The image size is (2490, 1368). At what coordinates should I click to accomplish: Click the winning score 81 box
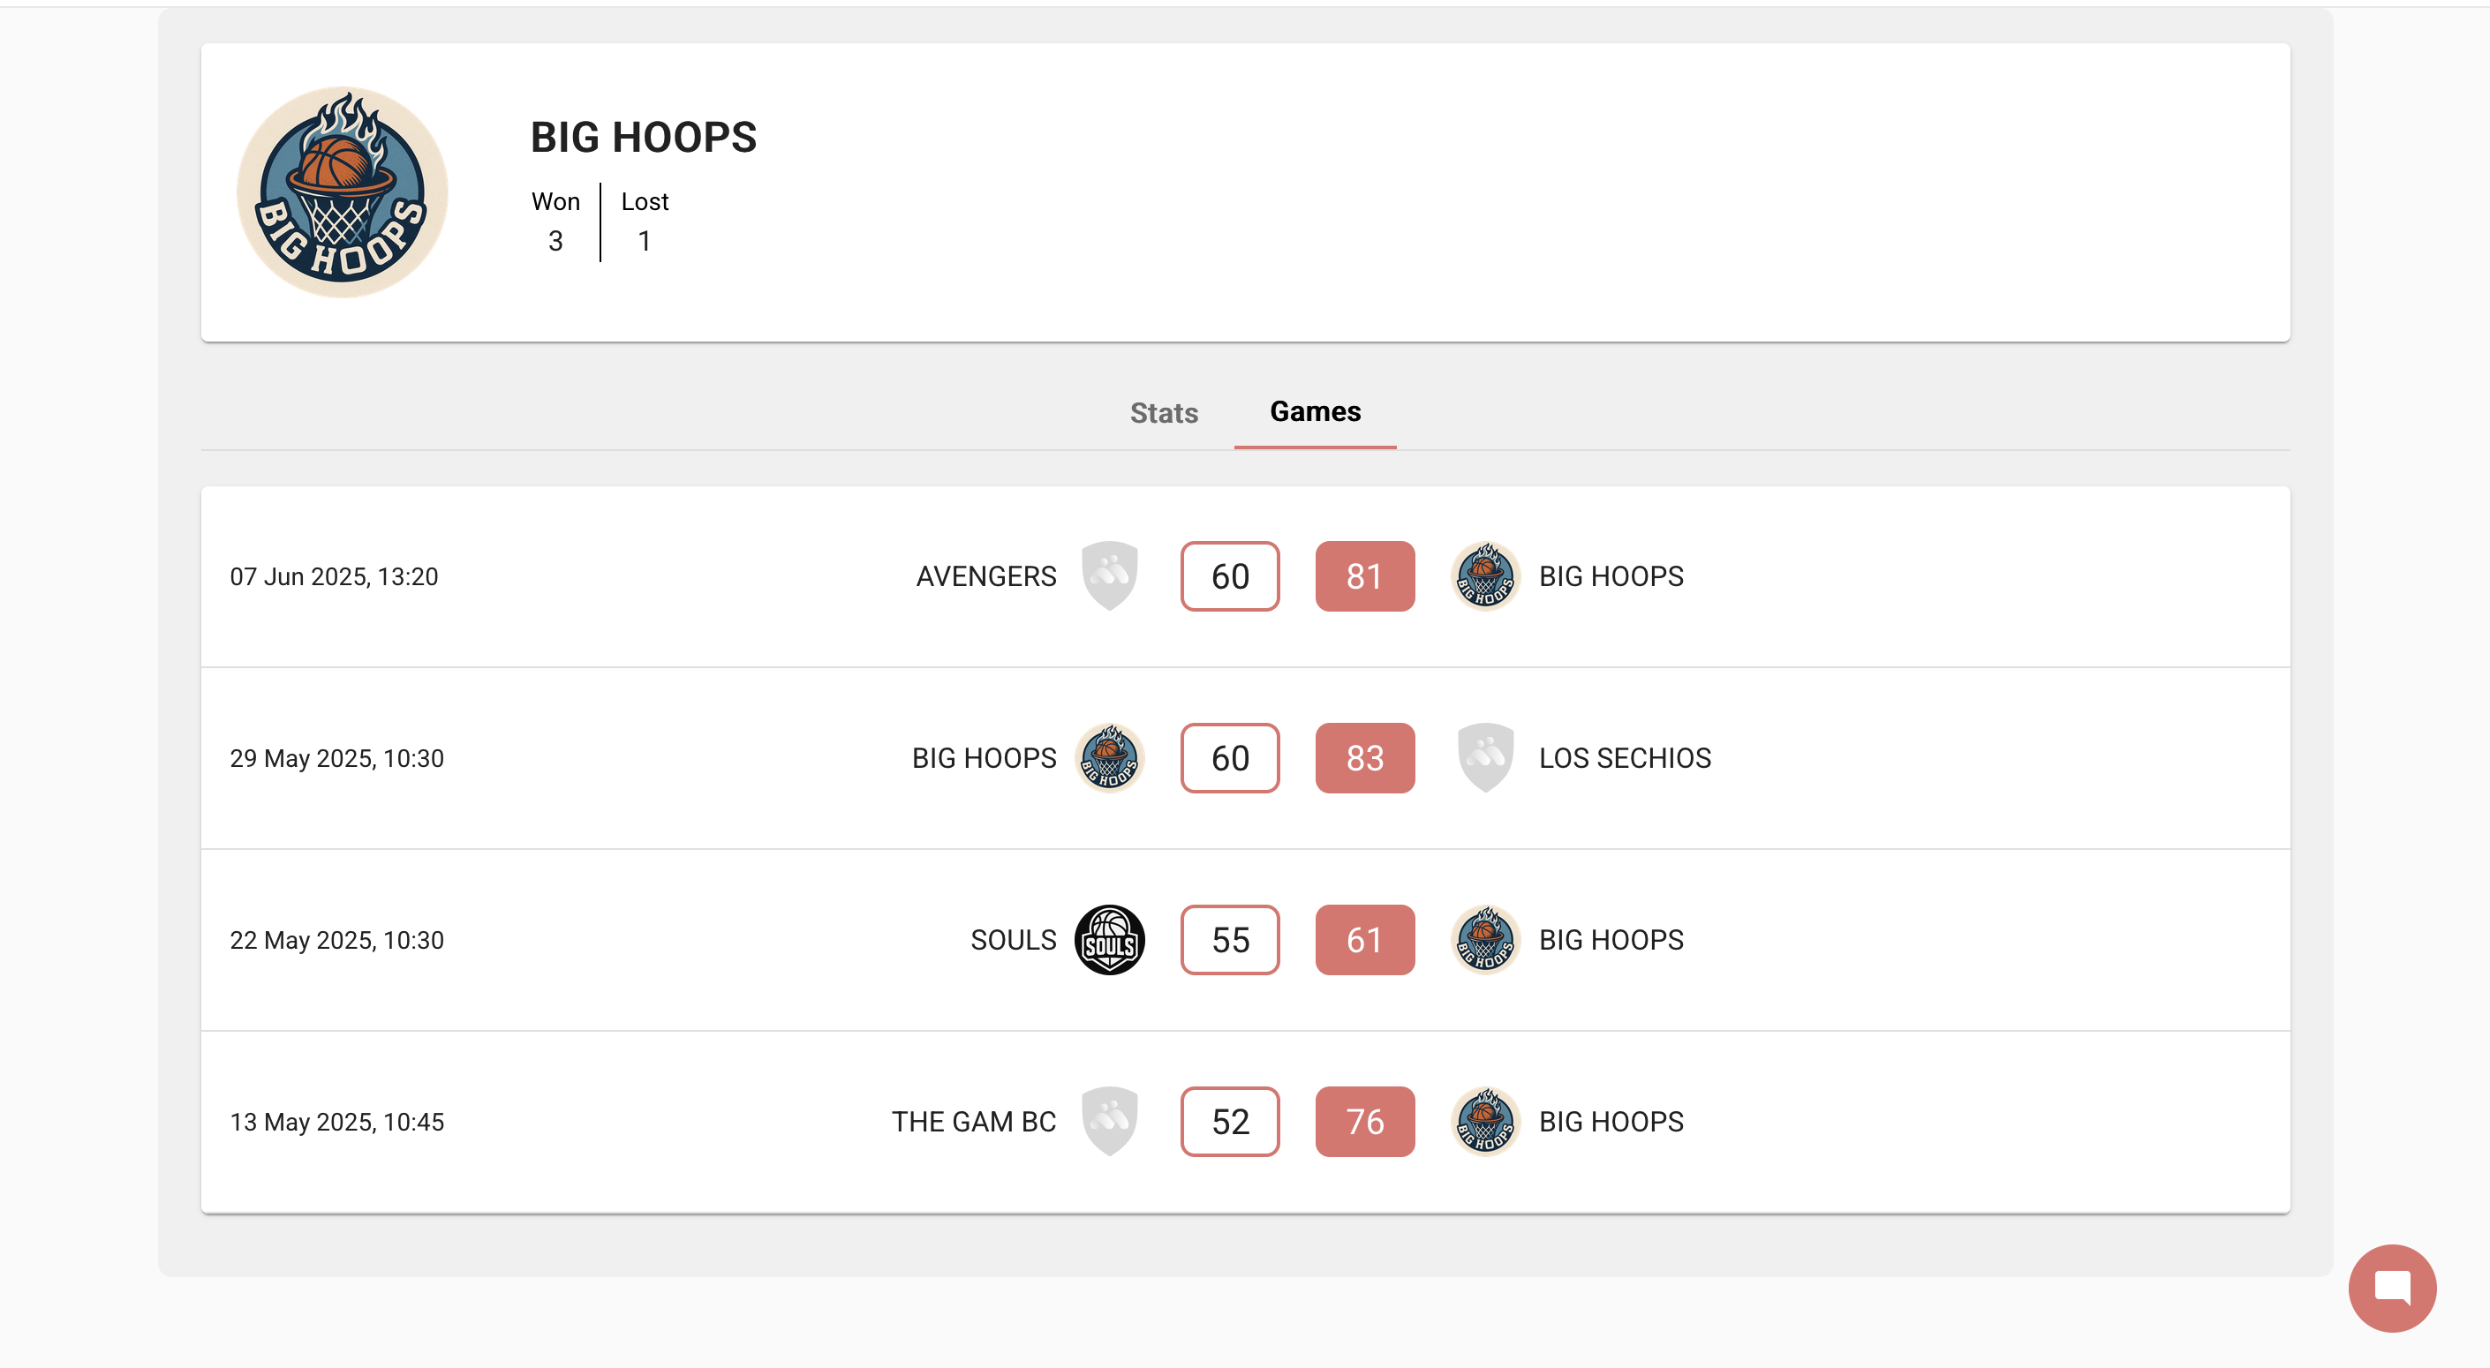[1365, 575]
